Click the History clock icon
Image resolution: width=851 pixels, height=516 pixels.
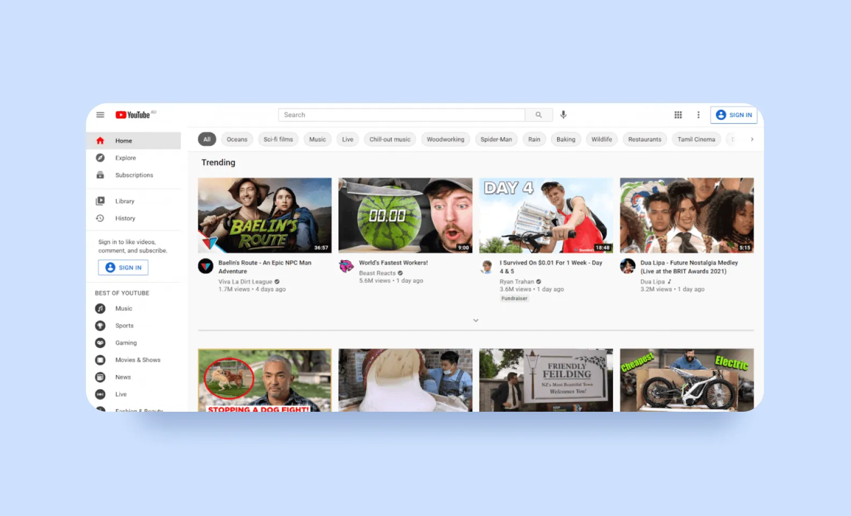(x=100, y=218)
